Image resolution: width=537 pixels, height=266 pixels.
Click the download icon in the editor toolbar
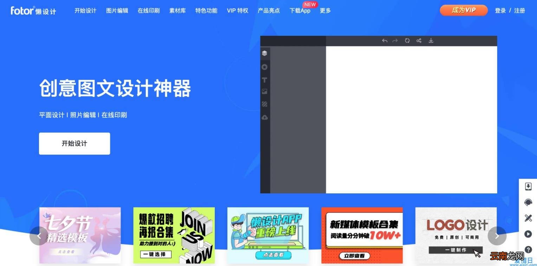431,40
